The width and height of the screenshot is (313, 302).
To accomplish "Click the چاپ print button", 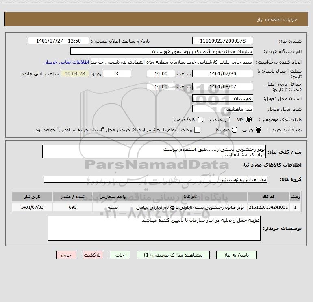I will coord(120,255).
